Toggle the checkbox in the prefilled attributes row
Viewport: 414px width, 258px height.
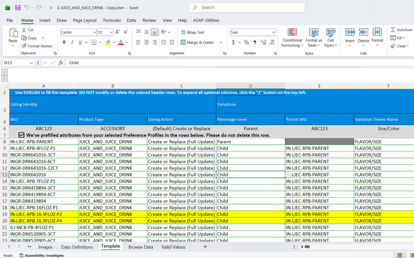[21, 135]
